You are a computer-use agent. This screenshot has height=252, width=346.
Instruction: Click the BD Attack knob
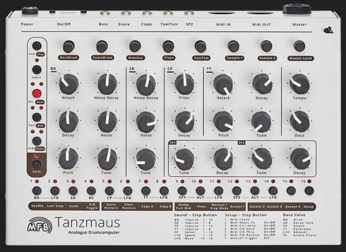[69, 84]
